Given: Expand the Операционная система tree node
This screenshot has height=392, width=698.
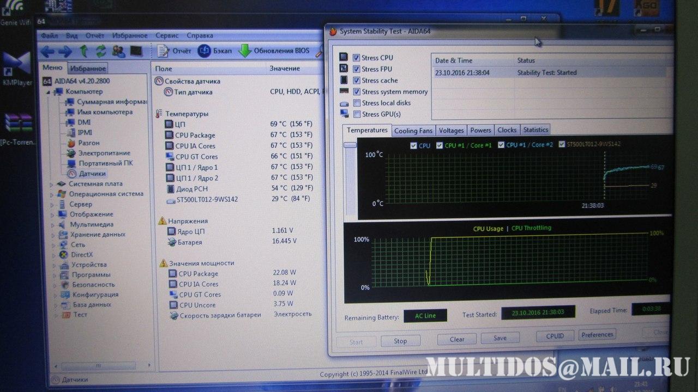Looking at the screenshot, I should tap(52, 194).
